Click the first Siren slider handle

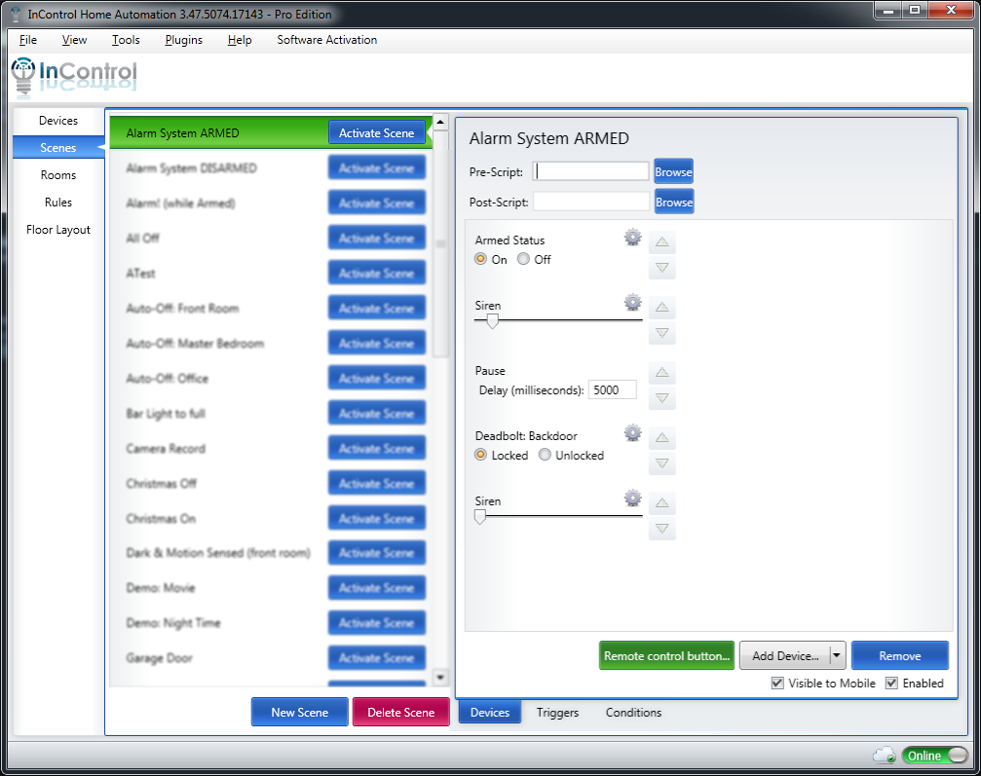point(493,321)
